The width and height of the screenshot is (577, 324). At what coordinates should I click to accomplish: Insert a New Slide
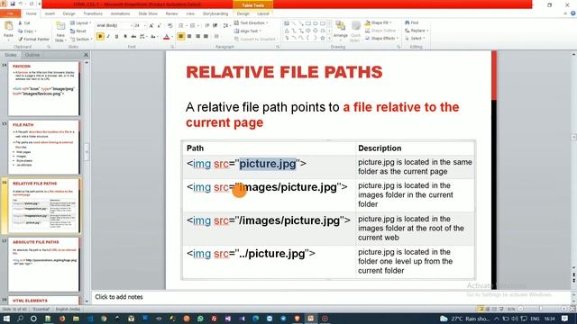coord(60,31)
